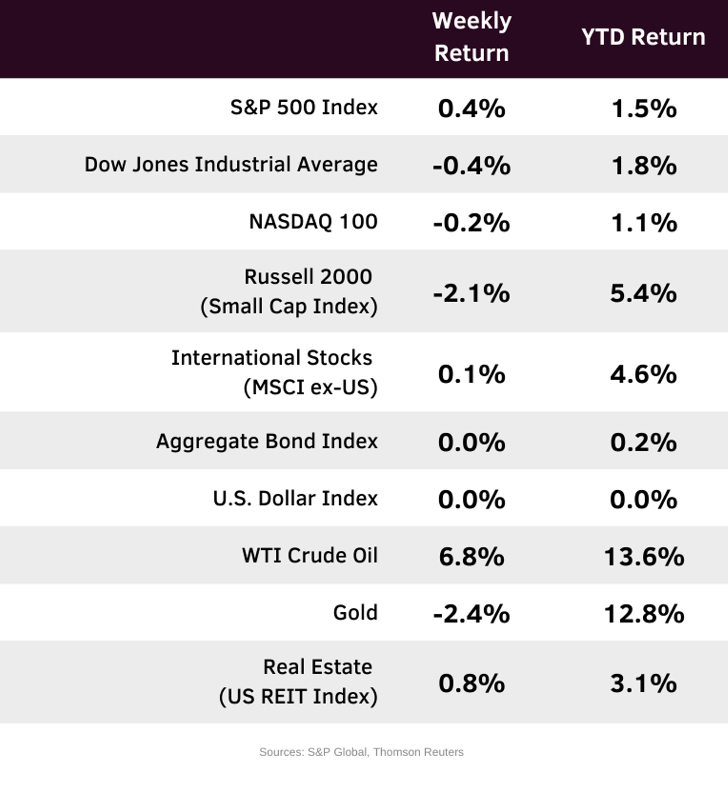Click the Weekly Return column header

click(x=471, y=37)
